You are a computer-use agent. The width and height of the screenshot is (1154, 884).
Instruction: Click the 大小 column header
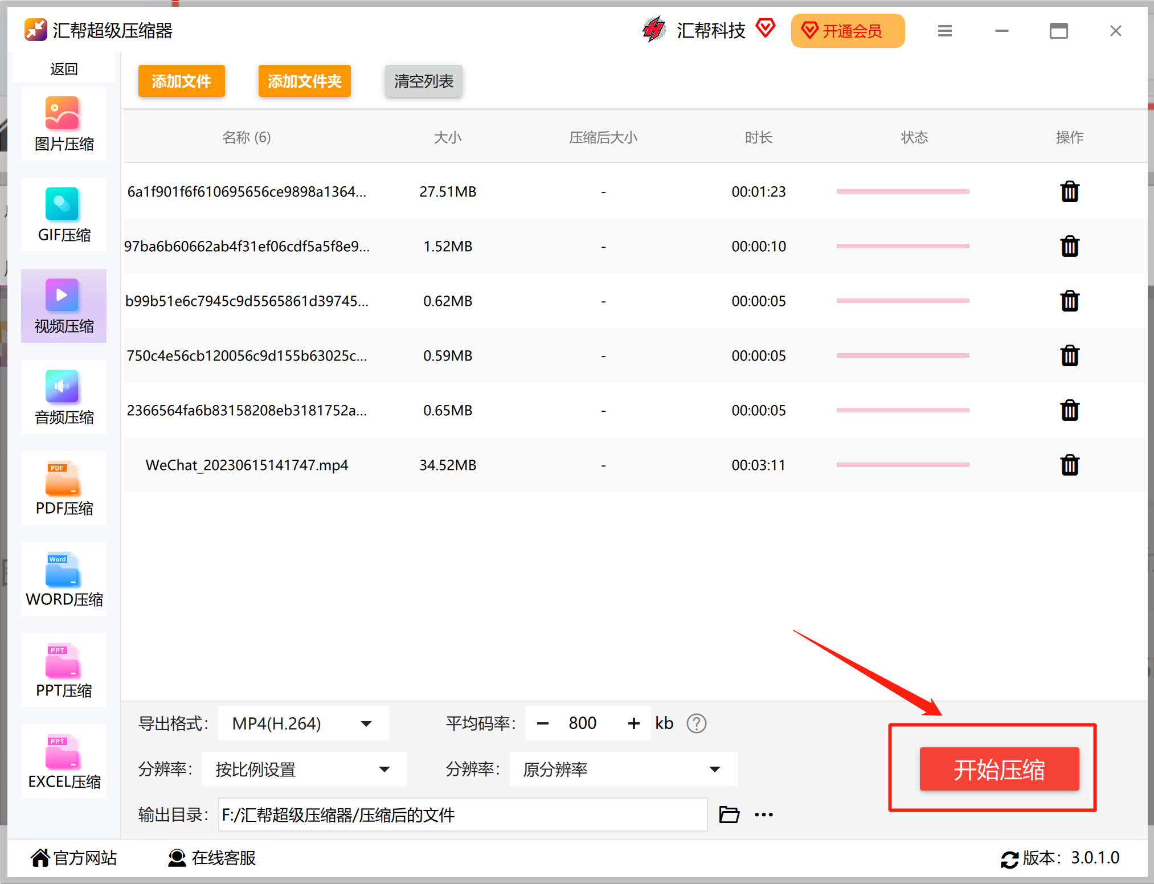tap(448, 137)
